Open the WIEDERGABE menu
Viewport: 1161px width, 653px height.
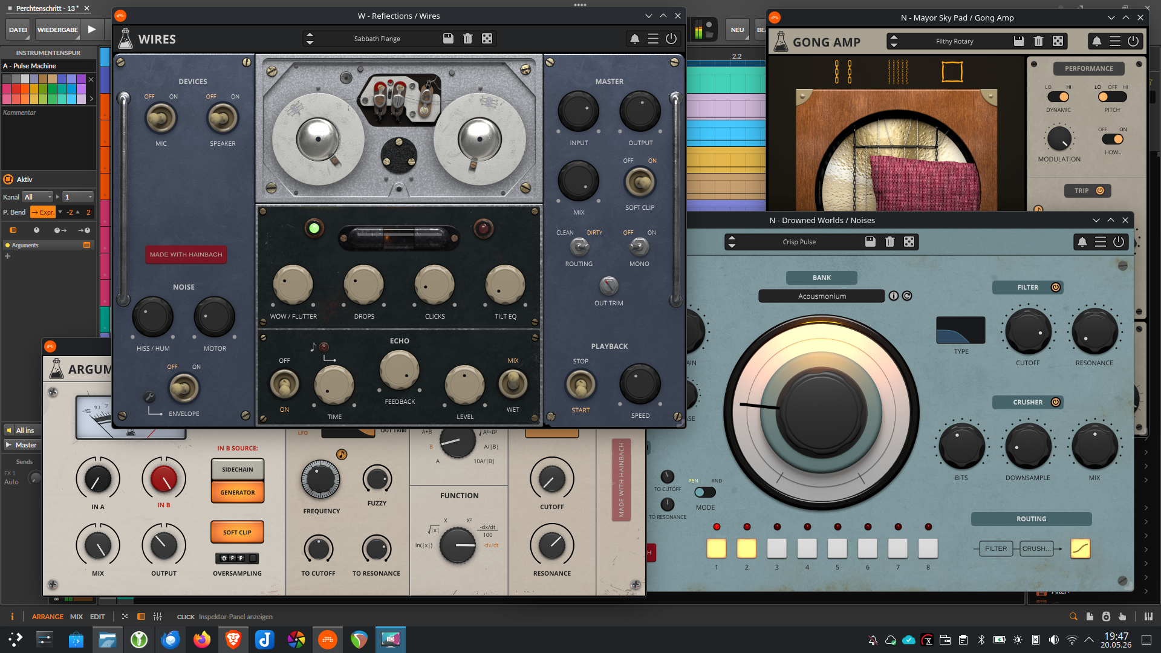(x=57, y=30)
